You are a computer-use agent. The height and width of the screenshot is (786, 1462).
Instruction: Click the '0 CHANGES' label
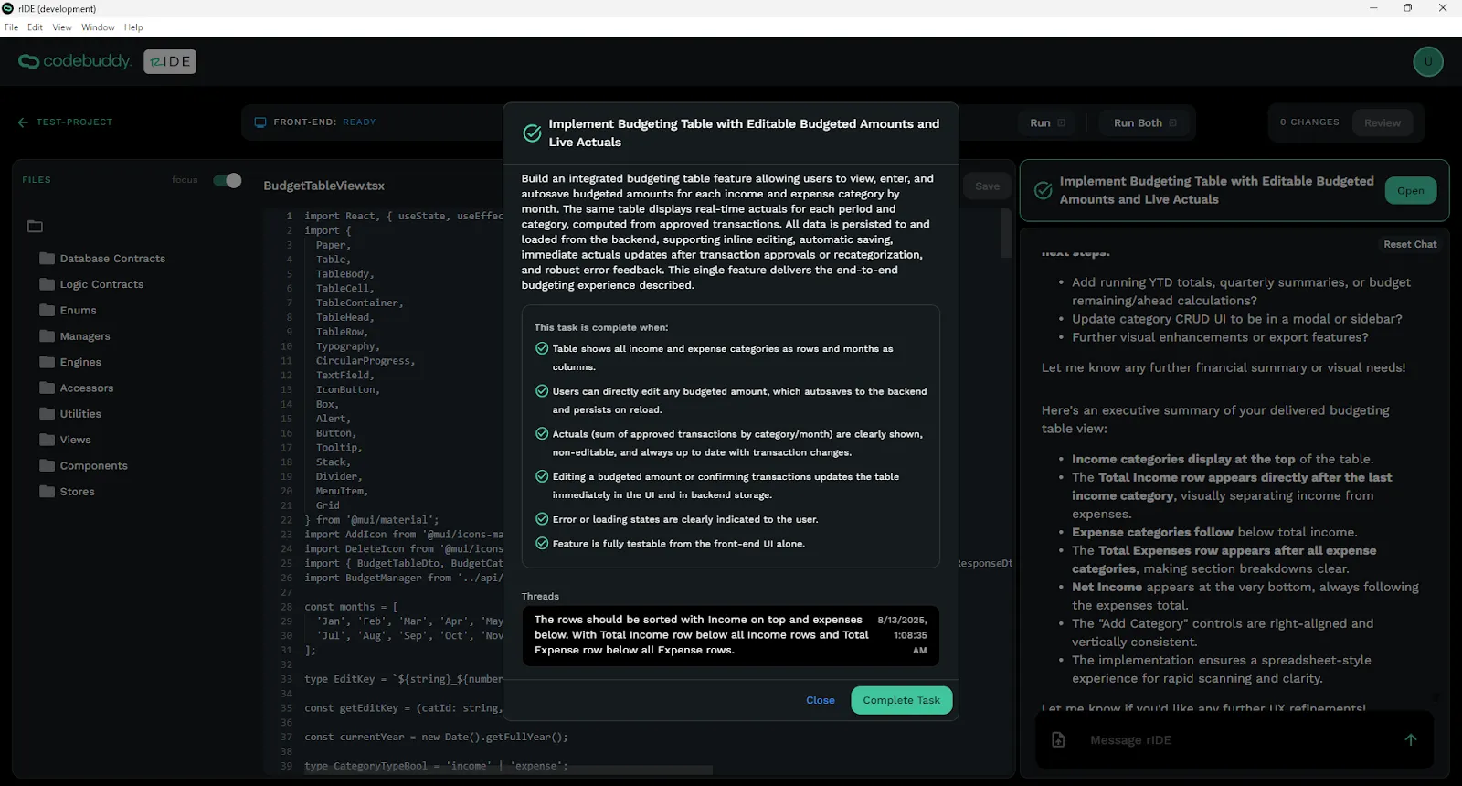pyautogui.click(x=1309, y=122)
